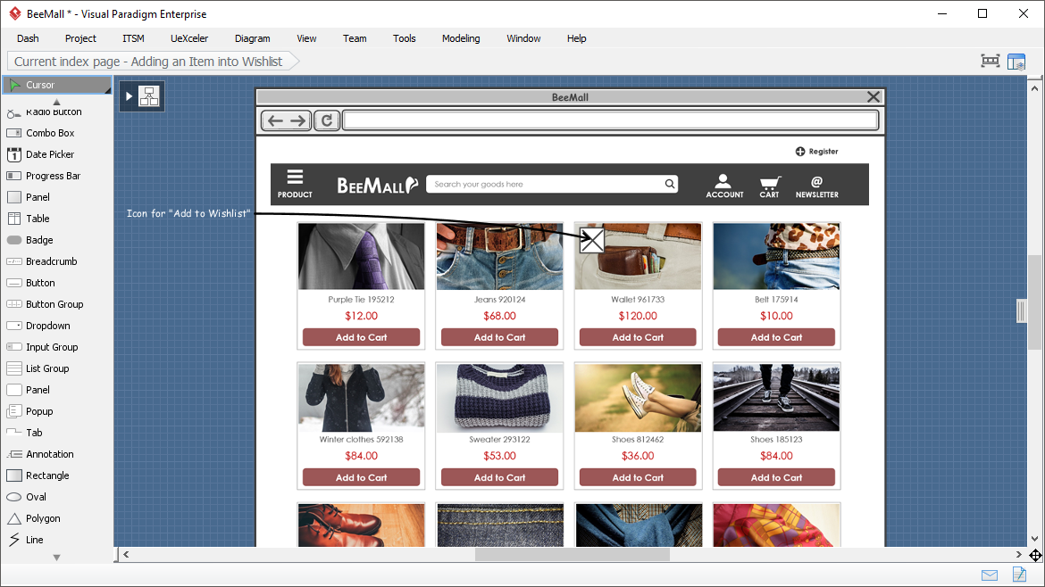Click Add to Cart for Purple Tie
Screen dimensions: 1045x587
[x=361, y=337]
